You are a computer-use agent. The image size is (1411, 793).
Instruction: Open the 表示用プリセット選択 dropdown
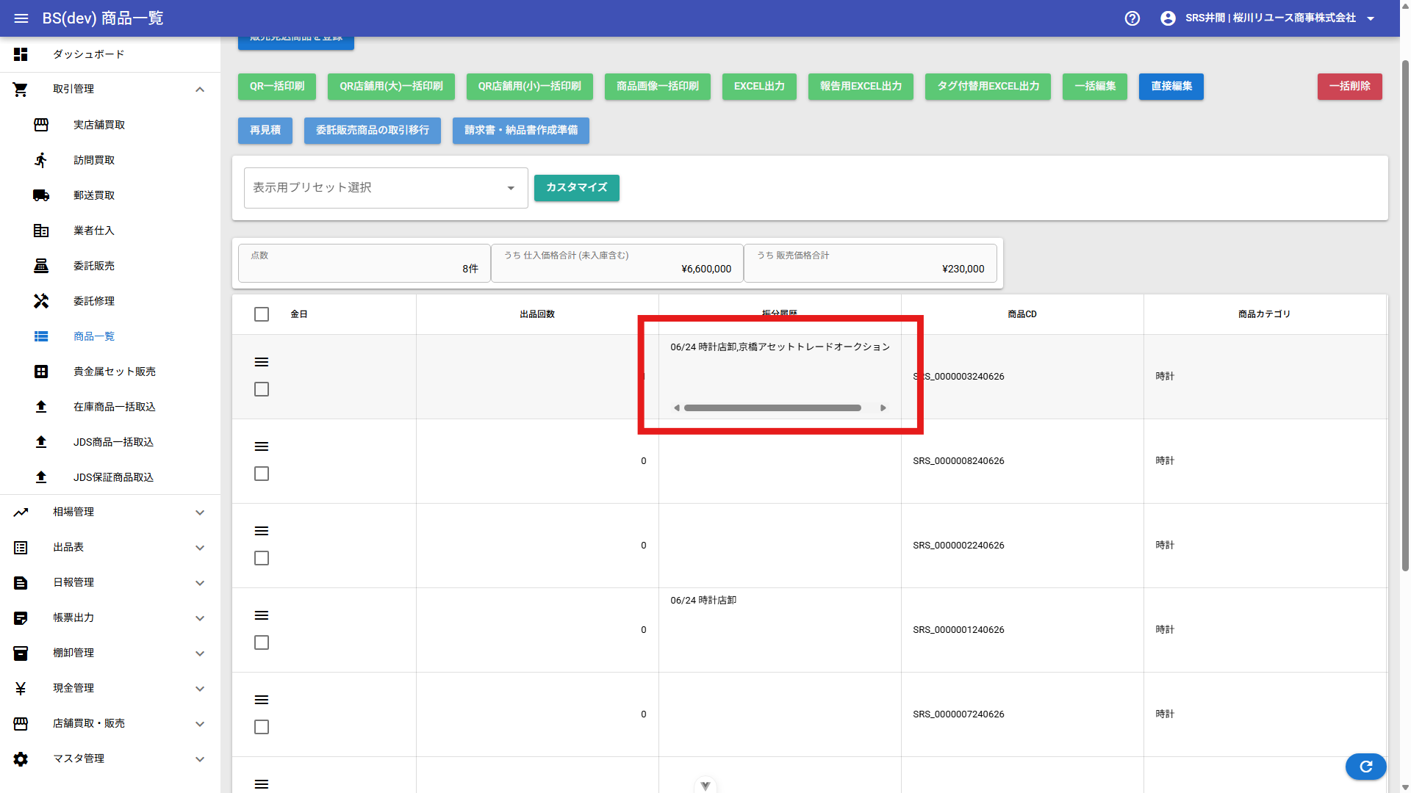pos(386,188)
